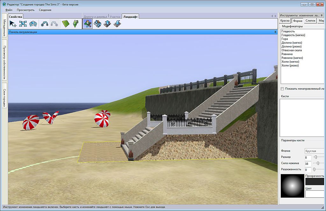Click the undo curved-arrow icon
Image resolution: width=326 pixels, height=211 pixels.
(45, 24)
